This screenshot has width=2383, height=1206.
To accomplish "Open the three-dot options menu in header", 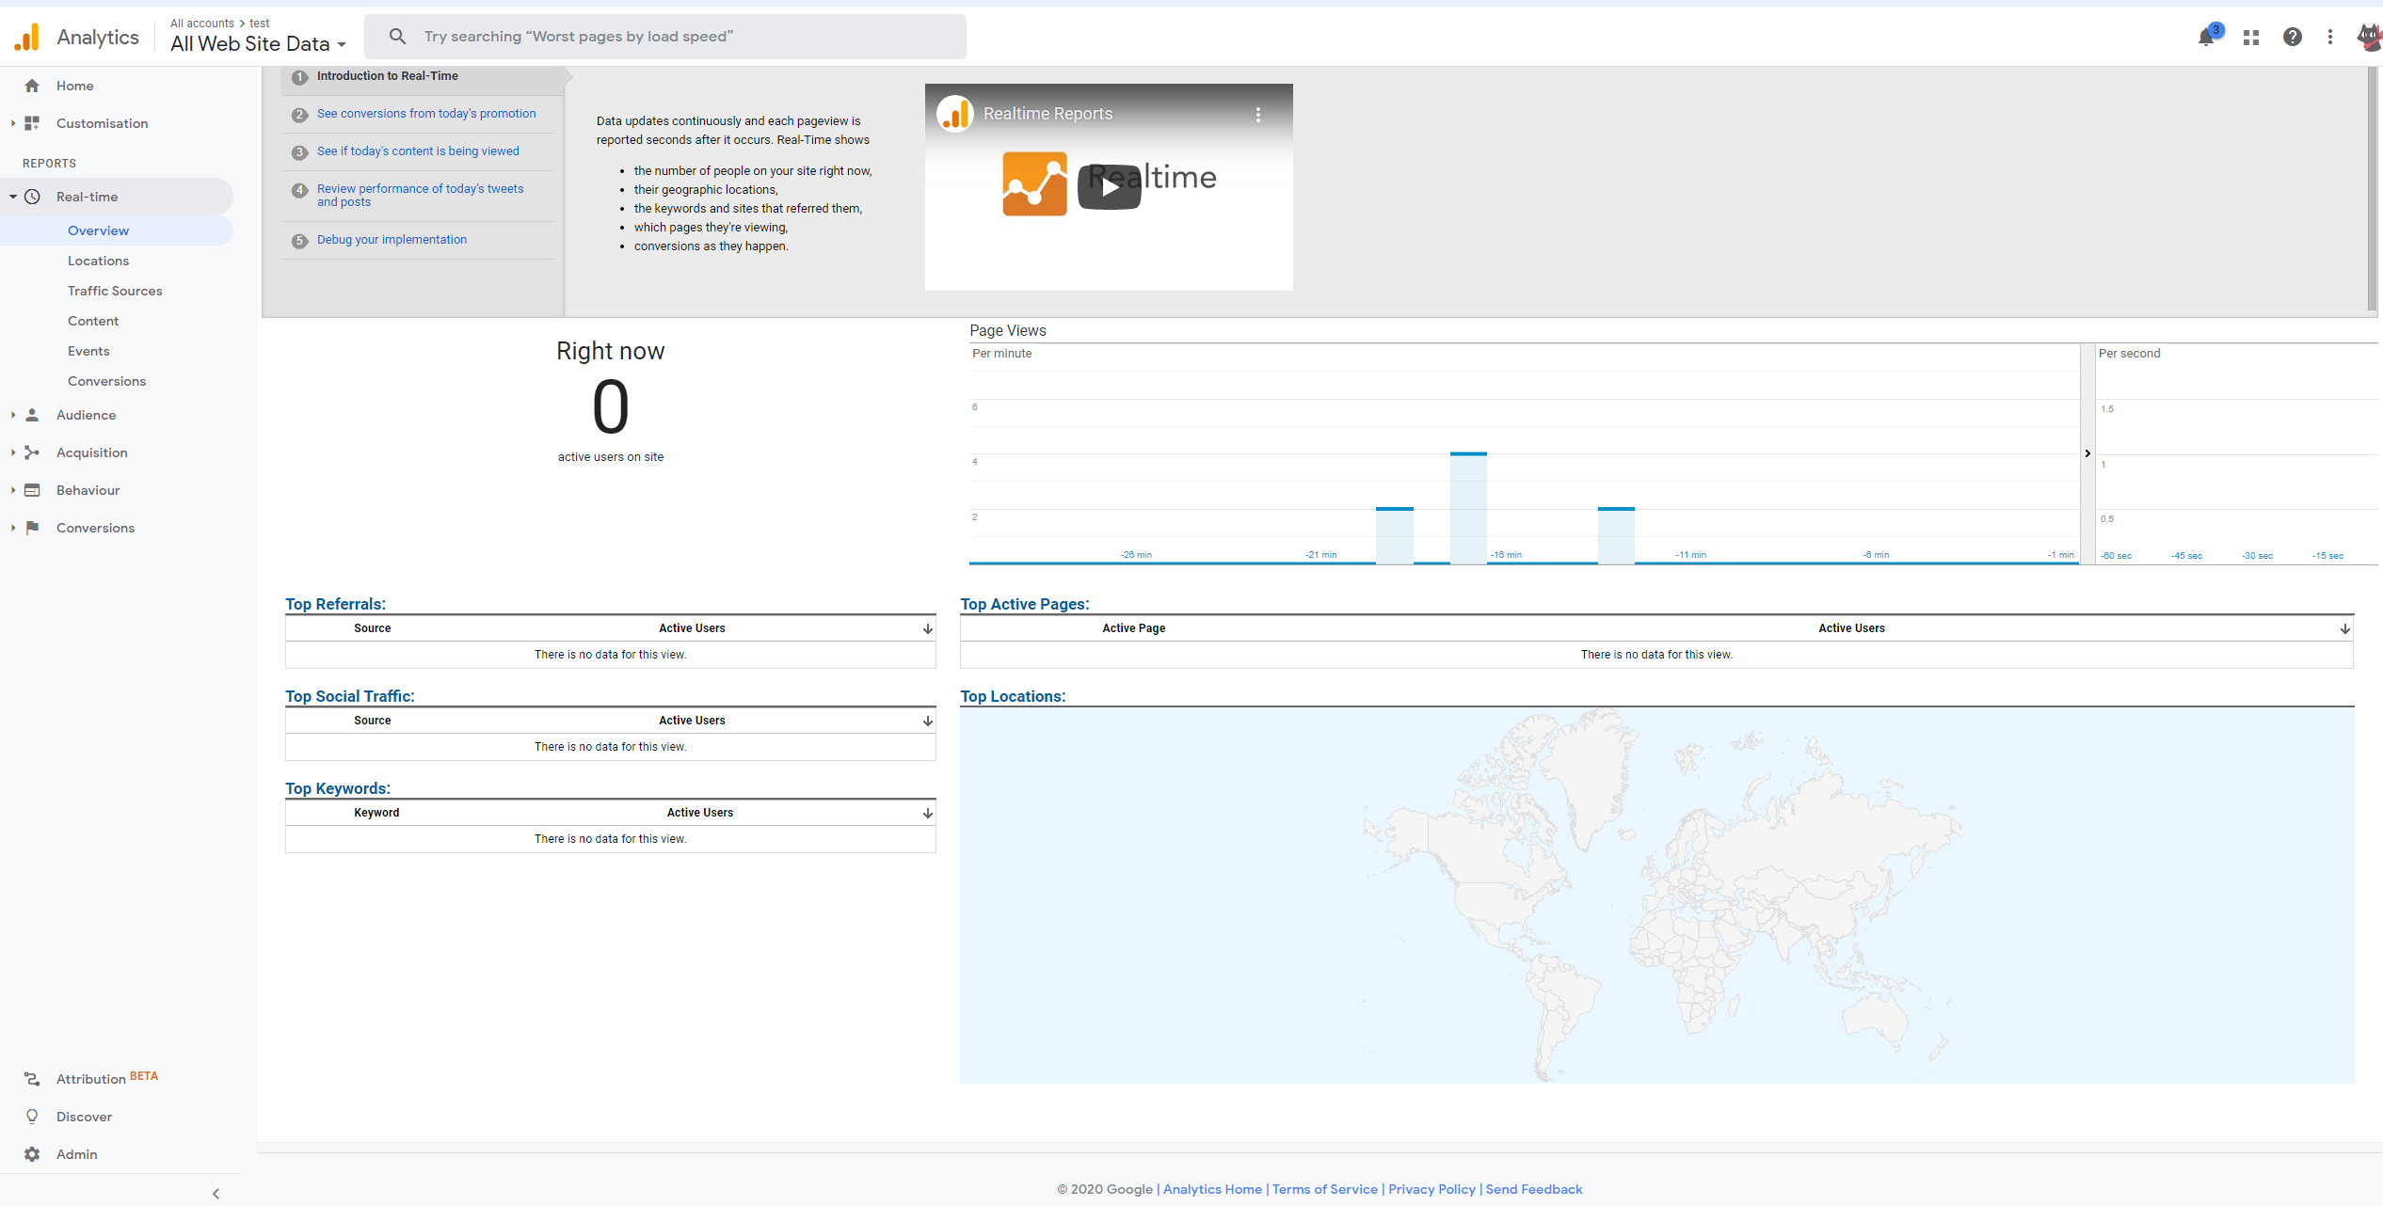I will pyautogui.click(x=2330, y=37).
